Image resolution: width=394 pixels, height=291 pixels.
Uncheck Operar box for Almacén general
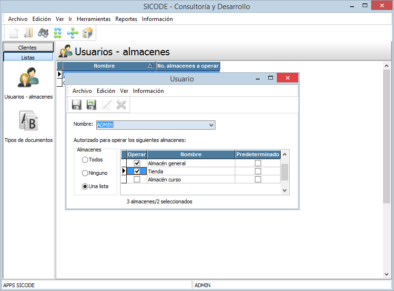[x=137, y=163]
